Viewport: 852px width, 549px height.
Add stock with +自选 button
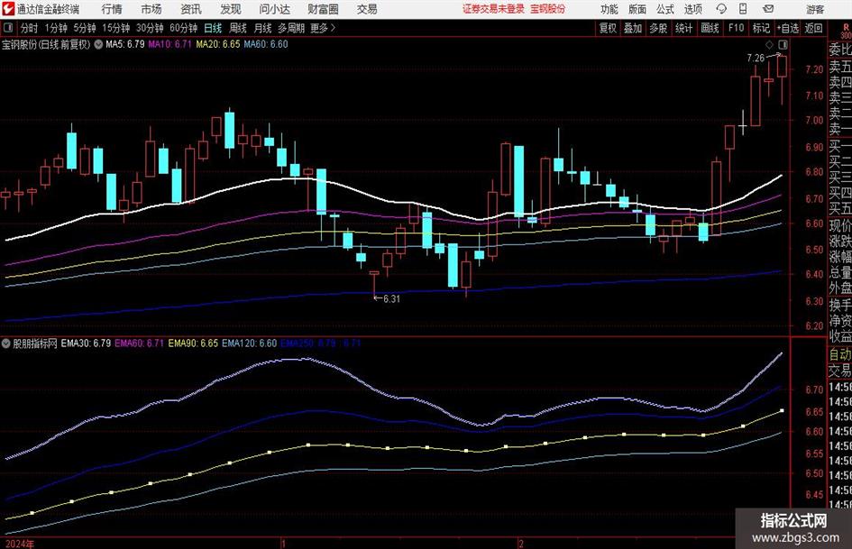(x=787, y=28)
